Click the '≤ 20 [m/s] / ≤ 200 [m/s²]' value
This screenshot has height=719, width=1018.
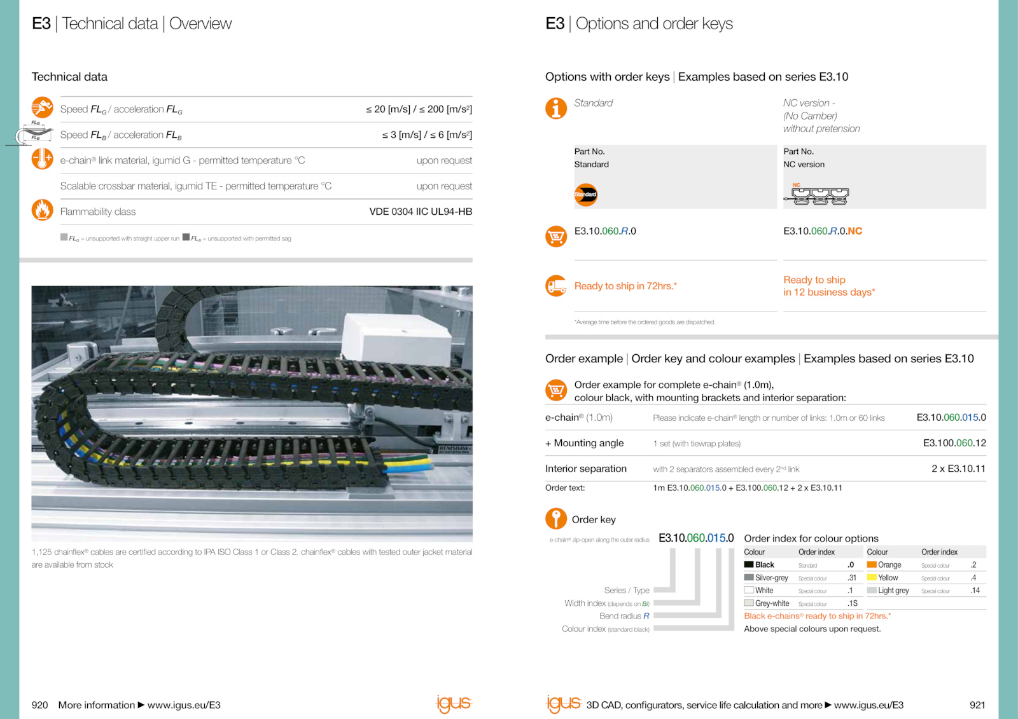pyautogui.click(x=419, y=109)
